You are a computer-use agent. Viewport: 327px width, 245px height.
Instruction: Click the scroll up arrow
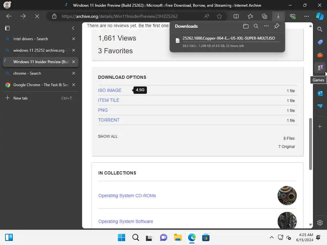pos(310,26)
